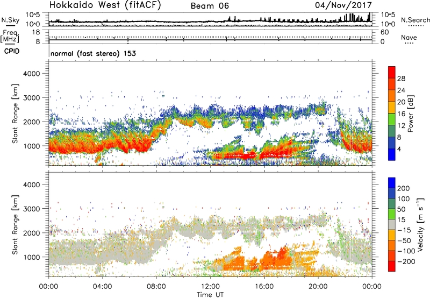Click the '4000' range tick on the power panel
The width and height of the screenshot is (430, 298).
[32, 74]
